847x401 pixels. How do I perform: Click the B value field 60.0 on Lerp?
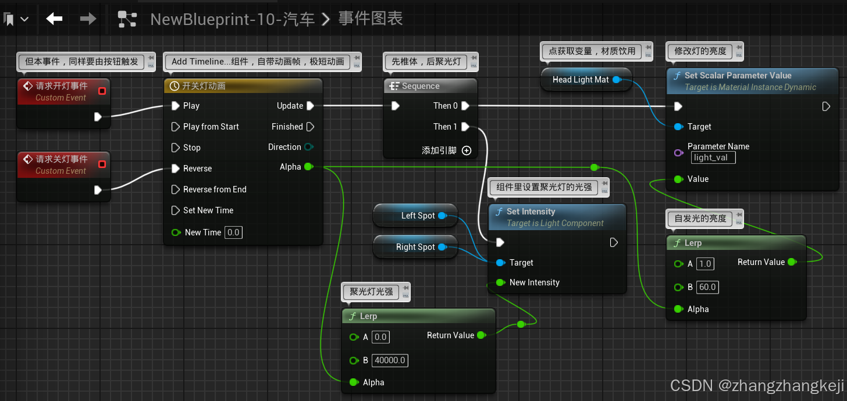[707, 287]
